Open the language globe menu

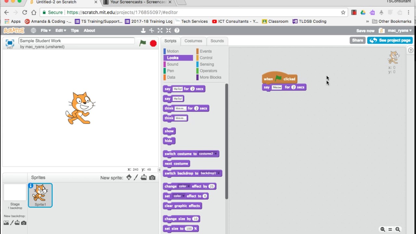[x=33, y=31]
